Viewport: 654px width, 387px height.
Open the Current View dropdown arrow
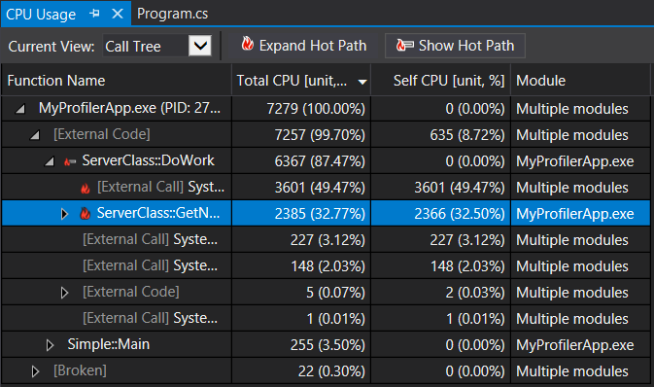[200, 46]
